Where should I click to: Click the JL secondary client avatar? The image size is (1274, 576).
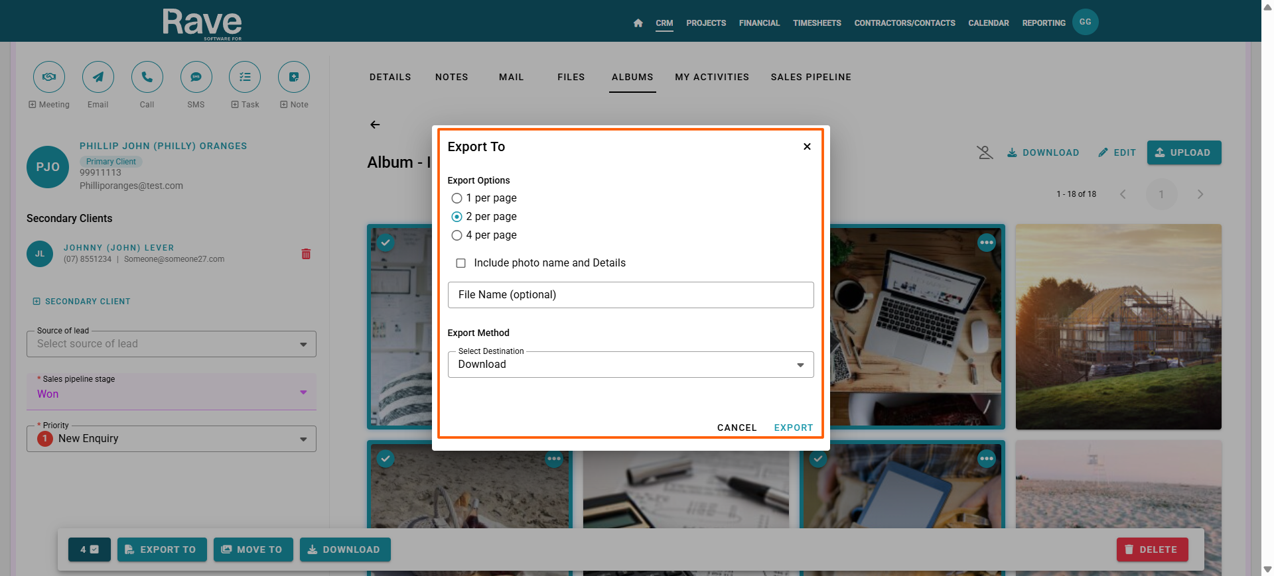(40, 254)
